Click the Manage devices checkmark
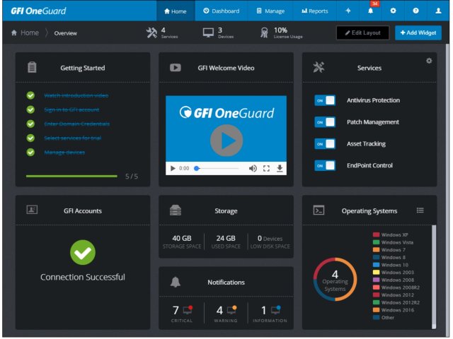Screen dimensions: 453x339 pyautogui.click(x=30, y=153)
